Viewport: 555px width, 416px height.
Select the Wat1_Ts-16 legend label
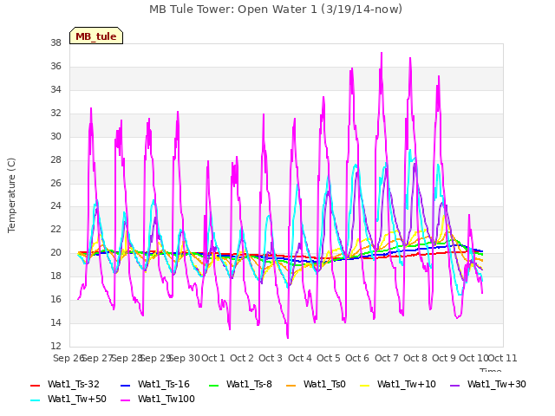(x=164, y=384)
